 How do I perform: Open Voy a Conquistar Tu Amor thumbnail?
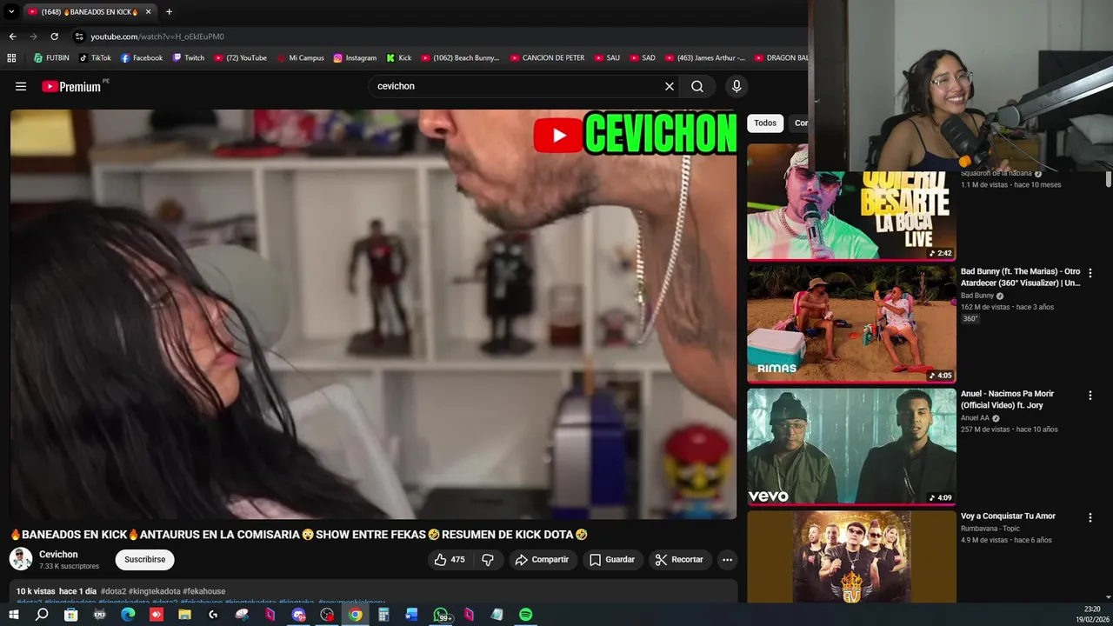(851, 556)
